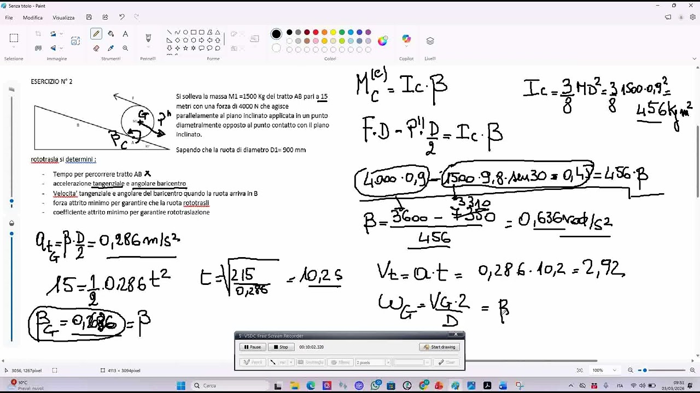The image size is (700, 393).
Task: Click the Remove background icon
Action: click(38, 48)
